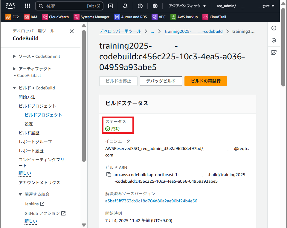This screenshot has height=228, width=287.
Task: Launch CloudShell terminal icon
Action: [111, 6]
